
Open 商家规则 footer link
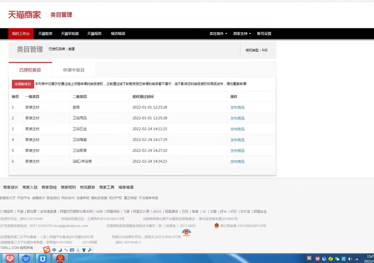tap(68, 187)
